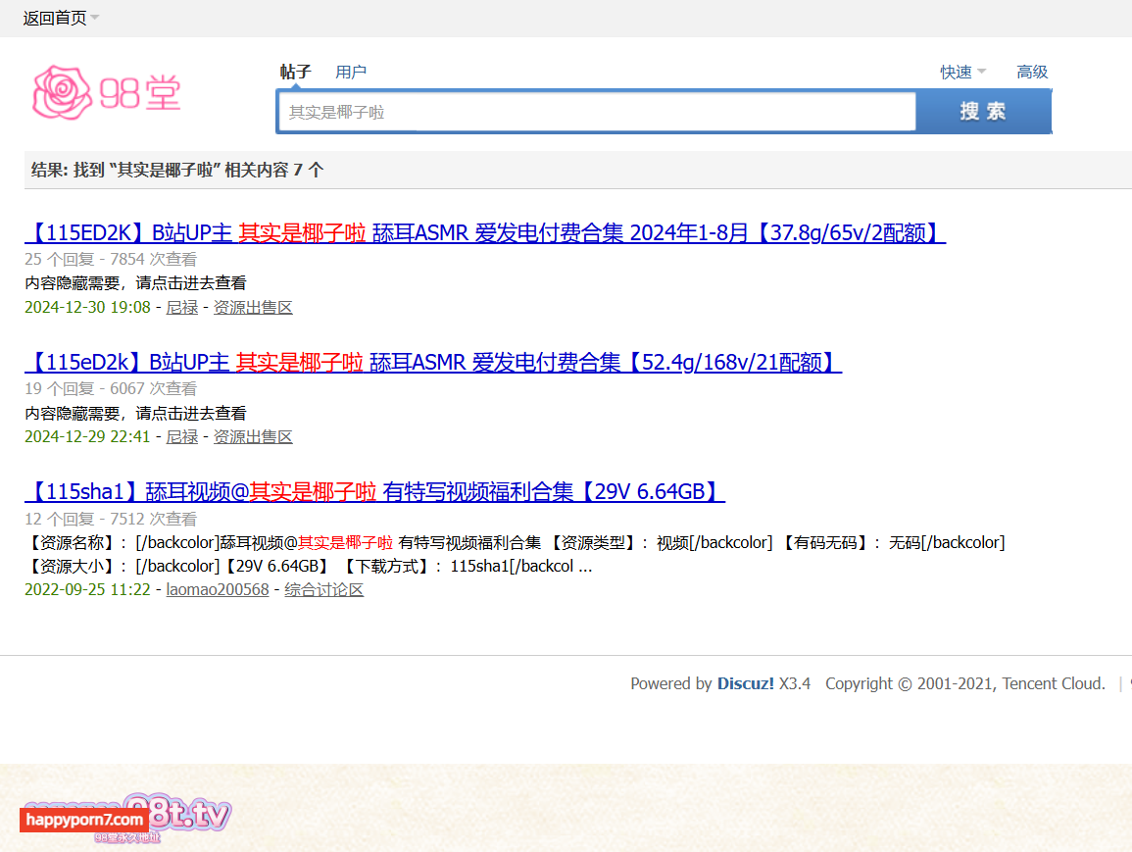
Task: Visit the 综合讨论区 forum section
Action: coord(323,589)
